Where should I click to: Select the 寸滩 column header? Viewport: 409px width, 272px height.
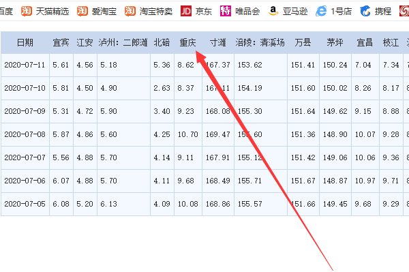[x=218, y=42]
